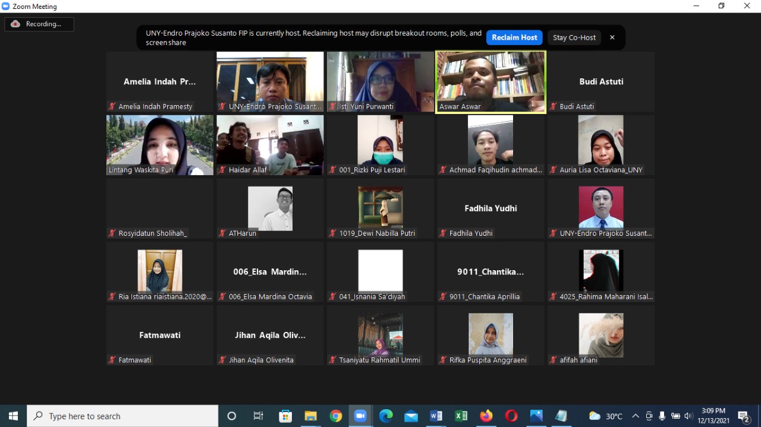Click Ria Istiana's muted mic icon
Viewport: 761px width, 427px height.
point(112,296)
